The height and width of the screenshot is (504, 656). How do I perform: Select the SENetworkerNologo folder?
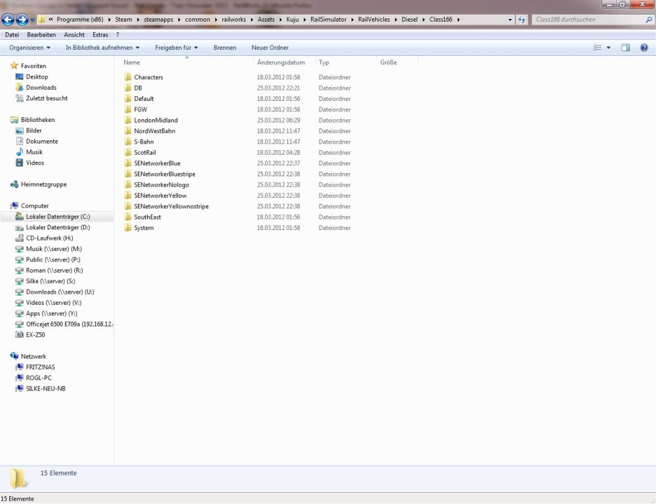click(161, 185)
